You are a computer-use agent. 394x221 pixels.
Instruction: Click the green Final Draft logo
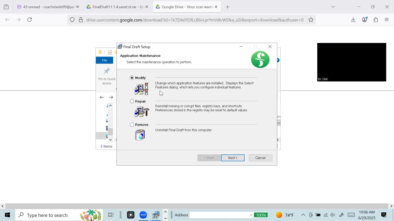260,60
